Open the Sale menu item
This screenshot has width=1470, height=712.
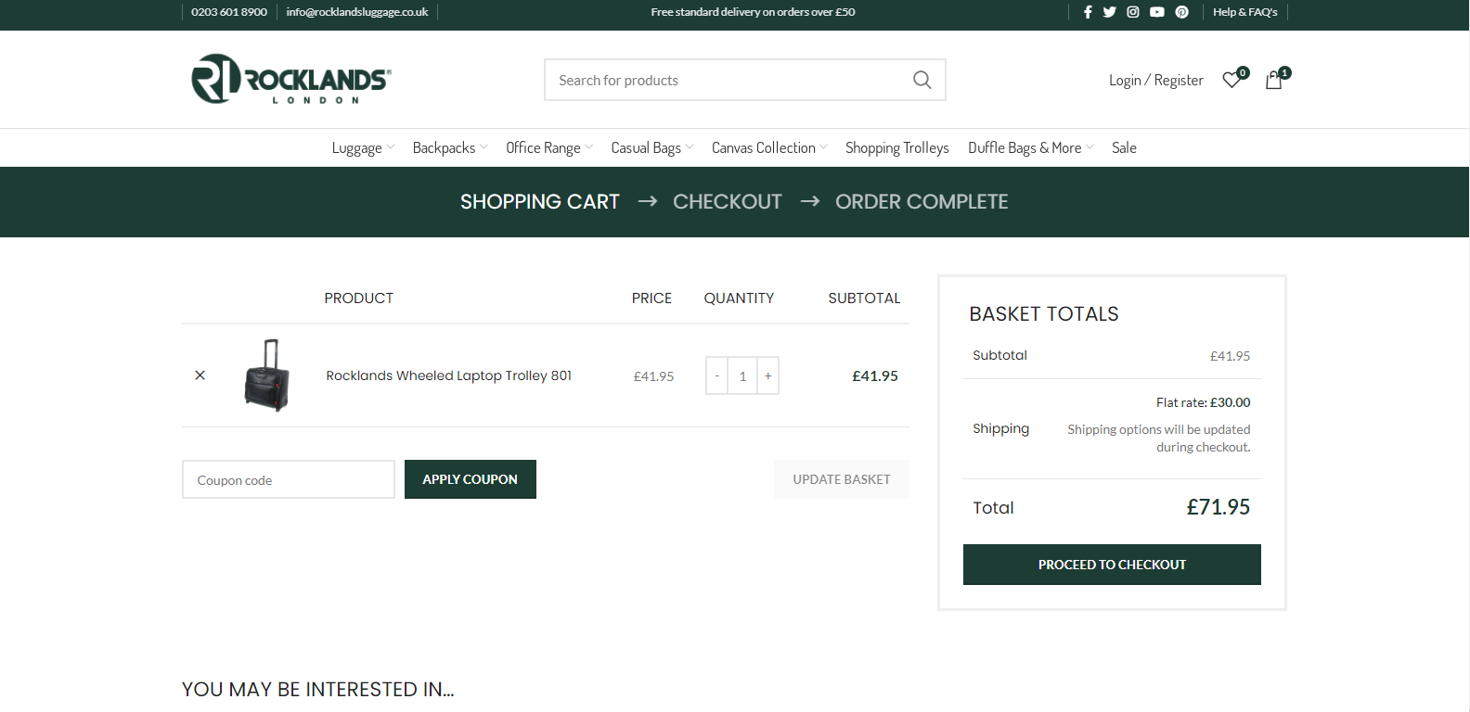(x=1124, y=147)
